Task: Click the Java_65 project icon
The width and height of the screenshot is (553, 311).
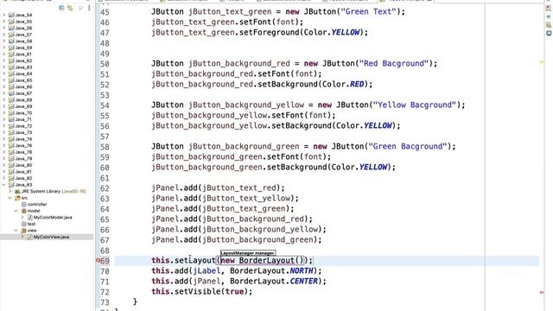Action: click(11, 80)
